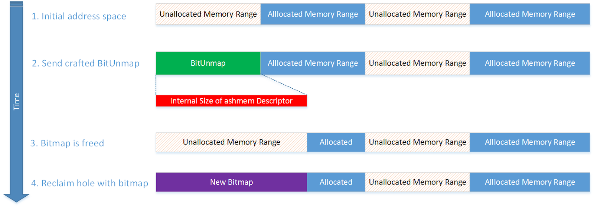Select the "4. Reclaim hole with bitmap" label
This screenshot has width=594, height=207.
coord(89,183)
